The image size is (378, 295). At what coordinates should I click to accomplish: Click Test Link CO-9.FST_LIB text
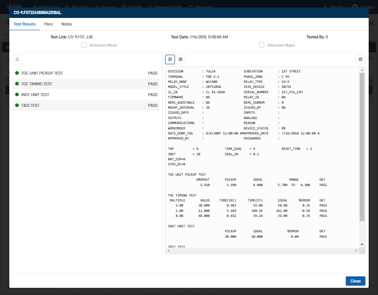[71, 37]
